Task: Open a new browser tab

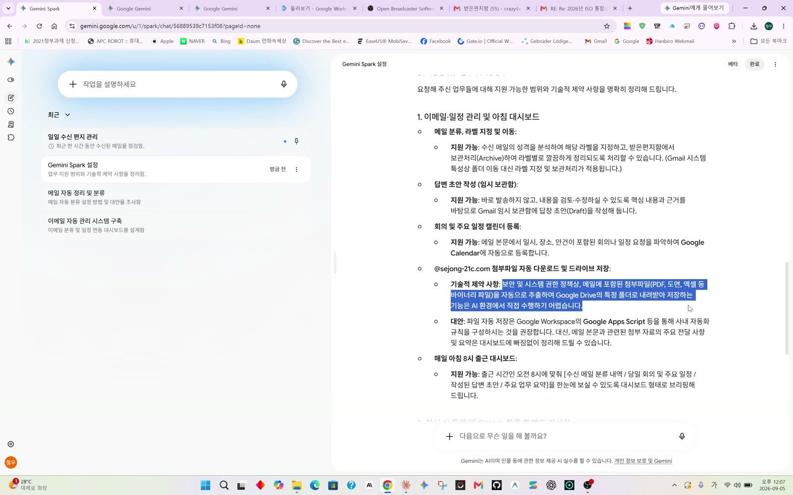Action: pyautogui.click(x=630, y=8)
